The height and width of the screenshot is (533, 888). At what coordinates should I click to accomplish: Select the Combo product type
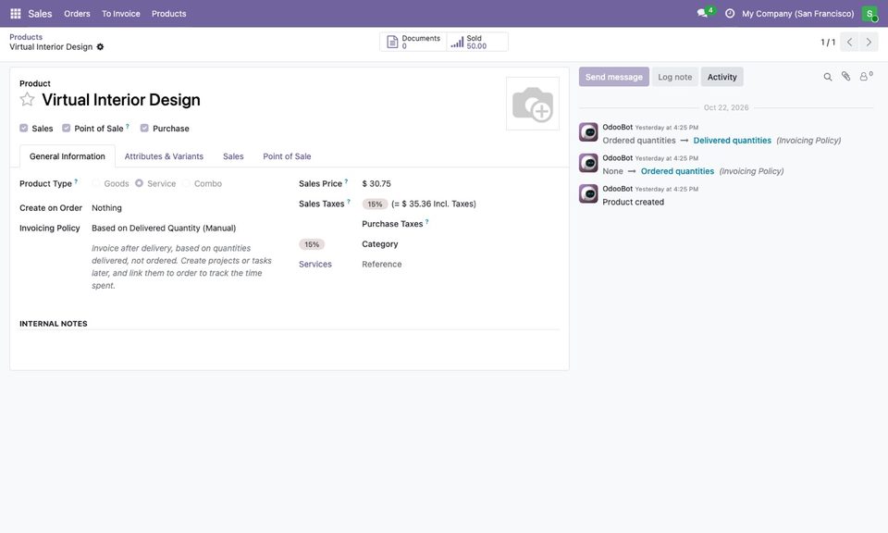[x=186, y=183]
